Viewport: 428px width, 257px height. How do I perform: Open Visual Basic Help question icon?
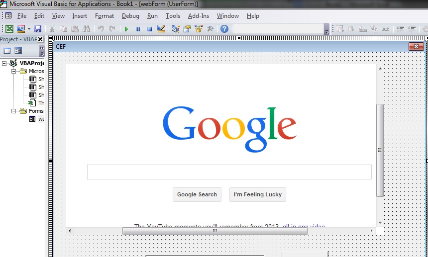pyautogui.click(x=224, y=29)
